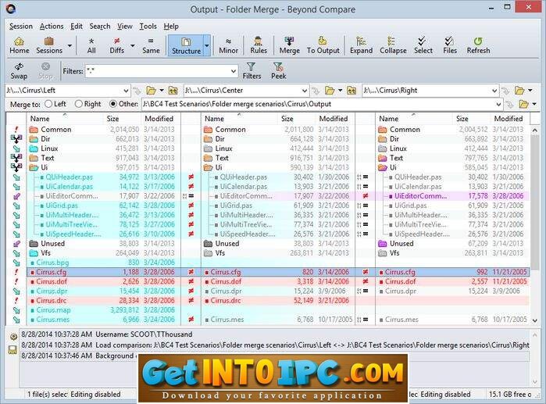Collapse all folders with Collapse icon
The height and width of the screenshot is (404, 546).
pyautogui.click(x=393, y=45)
